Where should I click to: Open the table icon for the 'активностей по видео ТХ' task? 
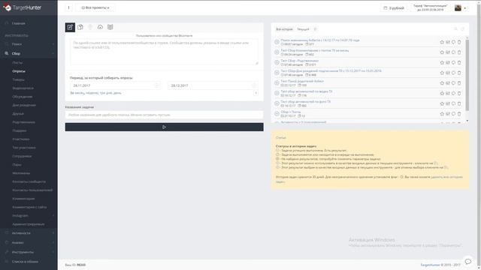[x=448, y=93]
